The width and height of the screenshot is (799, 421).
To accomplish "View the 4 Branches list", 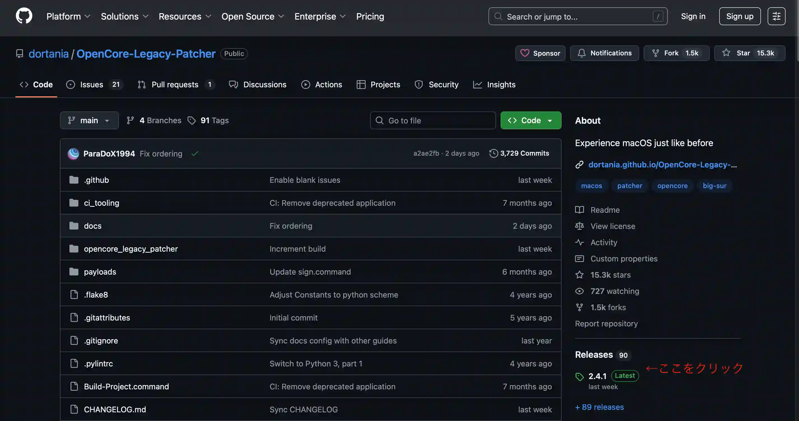I will click(x=154, y=120).
